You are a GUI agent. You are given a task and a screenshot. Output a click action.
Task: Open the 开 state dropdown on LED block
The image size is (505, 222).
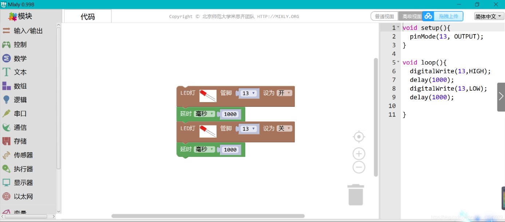tap(284, 93)
